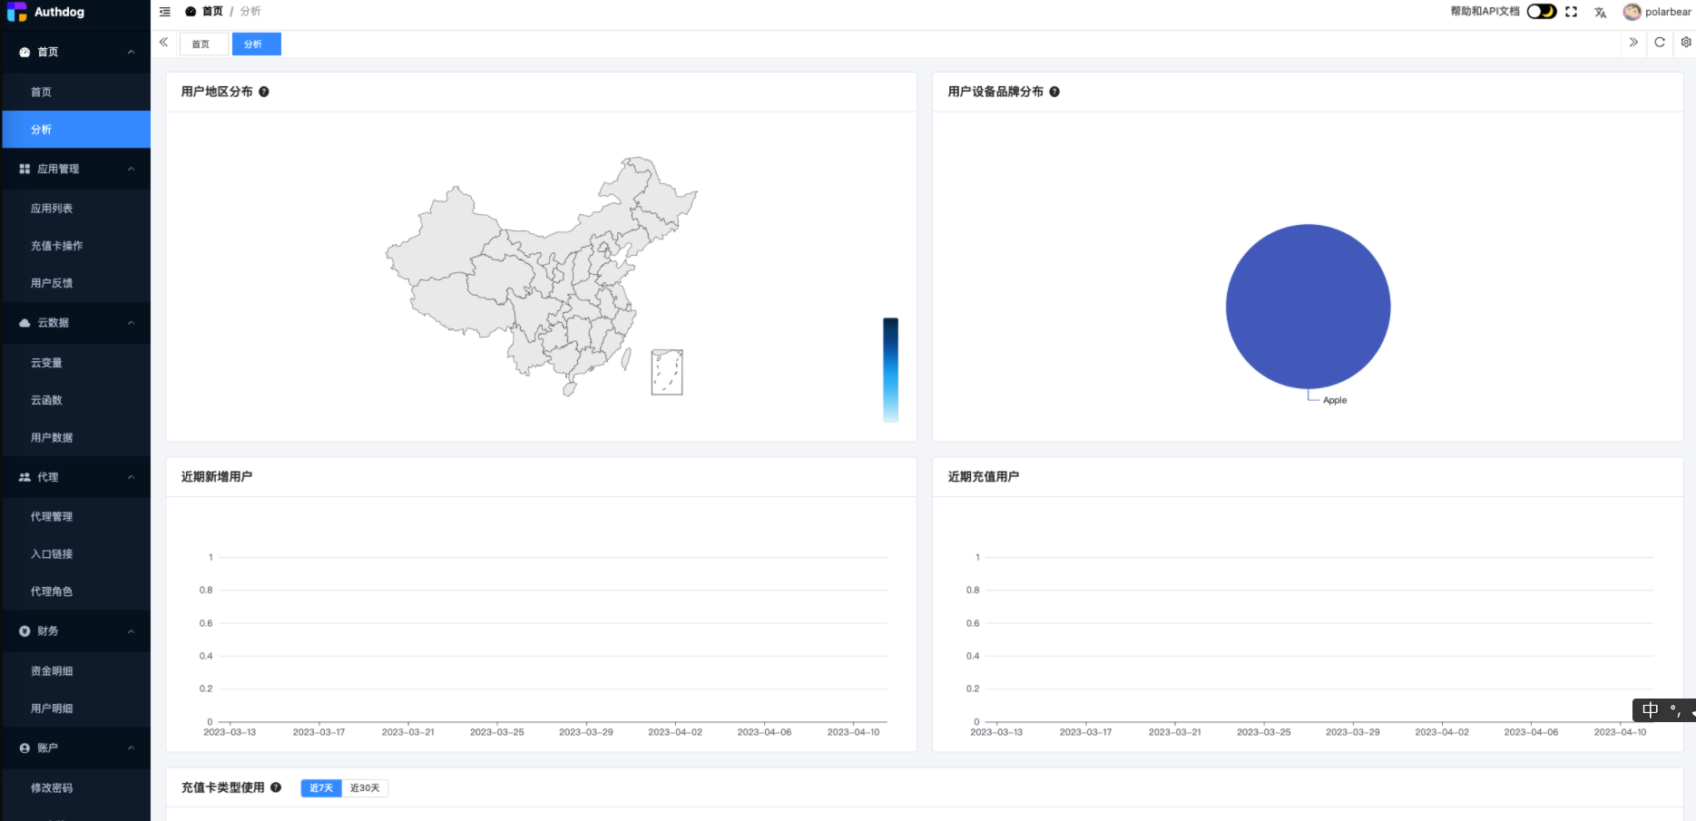Open the user avatar for polarbear
Viewport: 1696px width, 821px height.
coord(1632,12)
